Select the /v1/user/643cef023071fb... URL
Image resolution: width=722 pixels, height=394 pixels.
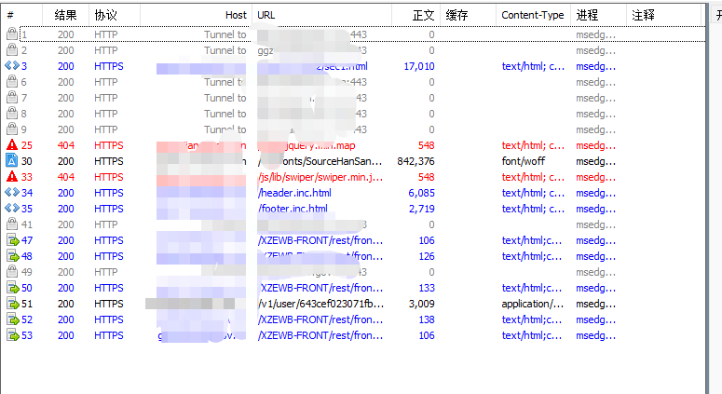point(320,304)
